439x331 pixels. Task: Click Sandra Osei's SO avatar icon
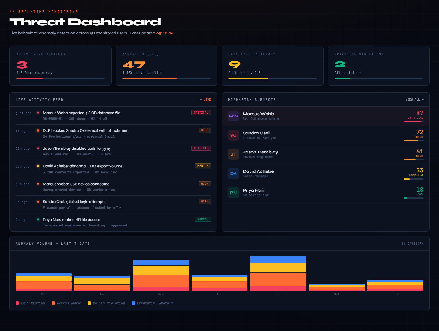point(233,135)
